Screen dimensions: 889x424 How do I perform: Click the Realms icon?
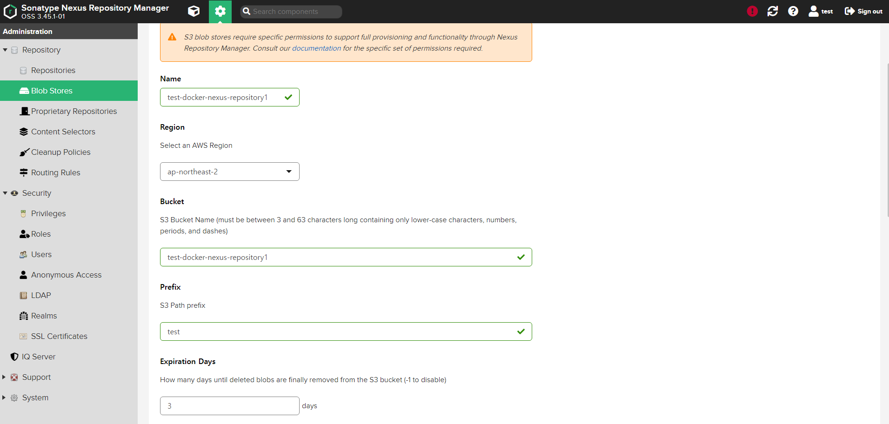click(24, 316)
